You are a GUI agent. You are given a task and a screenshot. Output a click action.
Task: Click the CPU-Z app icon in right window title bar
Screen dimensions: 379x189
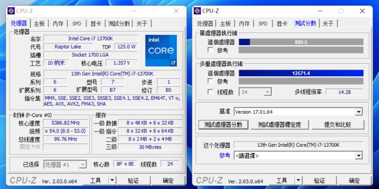197,11
